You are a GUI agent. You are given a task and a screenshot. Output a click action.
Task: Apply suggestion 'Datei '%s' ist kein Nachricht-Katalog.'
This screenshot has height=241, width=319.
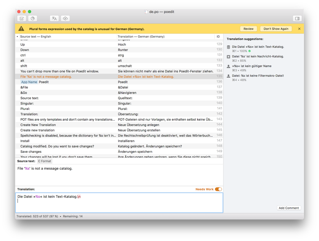click(x=258, y=56)
